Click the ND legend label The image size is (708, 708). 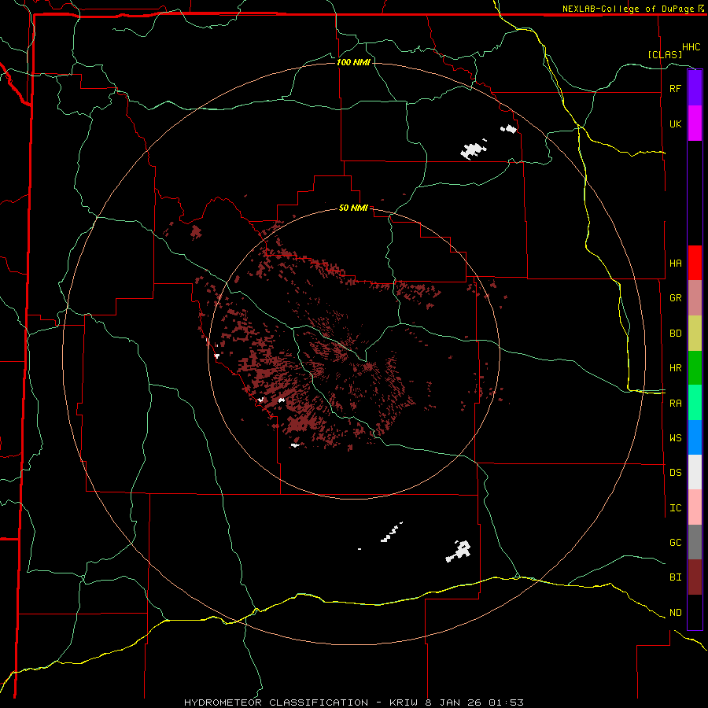pos(675,613)
